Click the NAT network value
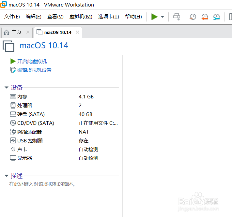232x217 pixels. (84, 132)
